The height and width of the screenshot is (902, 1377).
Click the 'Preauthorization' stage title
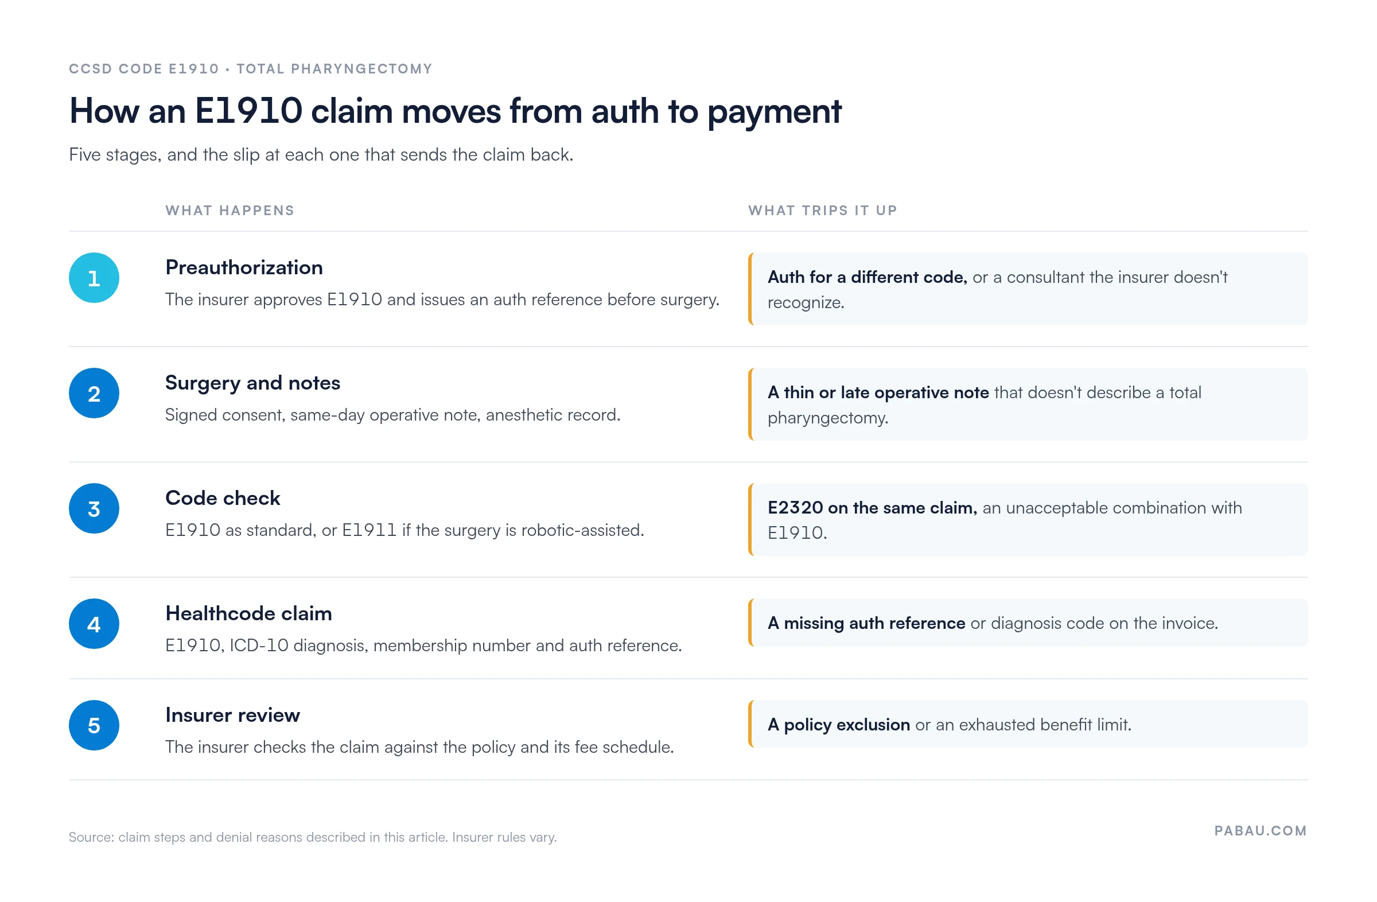pyautogui.click(x=244, y=268)
